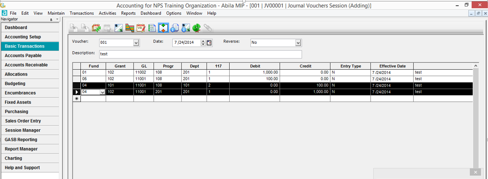Click the Debit column header
This screenshot has height=179, width=488.
point(255,66)
